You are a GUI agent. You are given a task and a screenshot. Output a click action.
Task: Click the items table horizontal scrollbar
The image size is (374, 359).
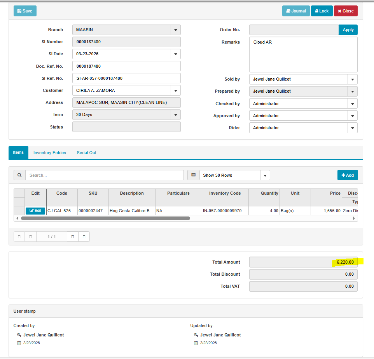pos(105,218)
